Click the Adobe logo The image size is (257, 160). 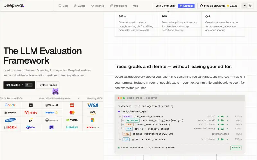click(31, 113)
